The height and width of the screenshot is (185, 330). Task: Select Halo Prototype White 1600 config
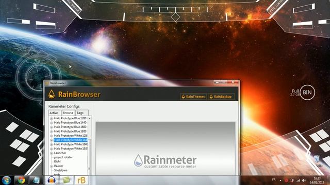(x=71, y=144)
